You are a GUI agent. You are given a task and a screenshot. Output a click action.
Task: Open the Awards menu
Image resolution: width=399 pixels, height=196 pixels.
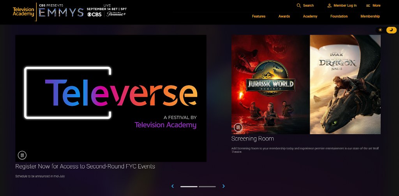[x=284, y=16]
